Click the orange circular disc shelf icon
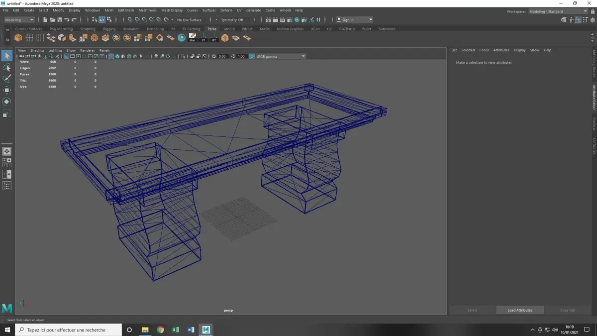The image size is (597, 336). click(95, 38)
